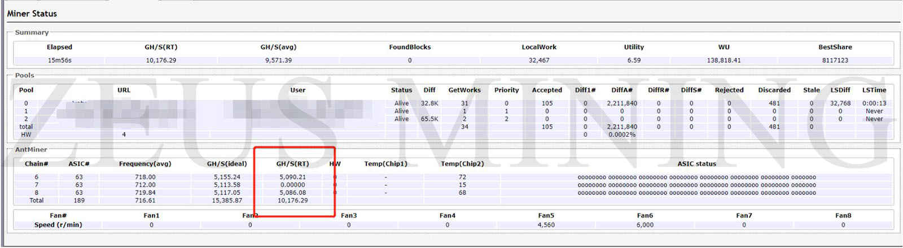
Task: Click total GetWorks value 34
Action: 464,127
